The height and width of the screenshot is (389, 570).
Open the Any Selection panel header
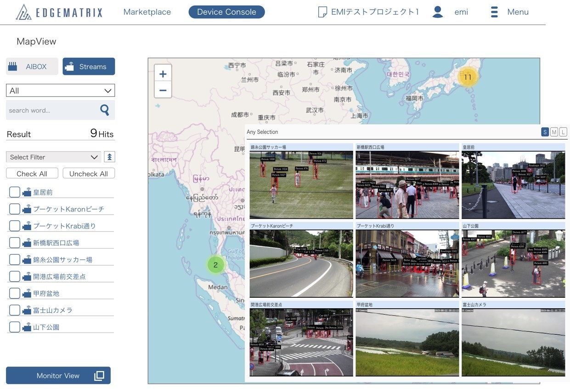tap(263, 132)
